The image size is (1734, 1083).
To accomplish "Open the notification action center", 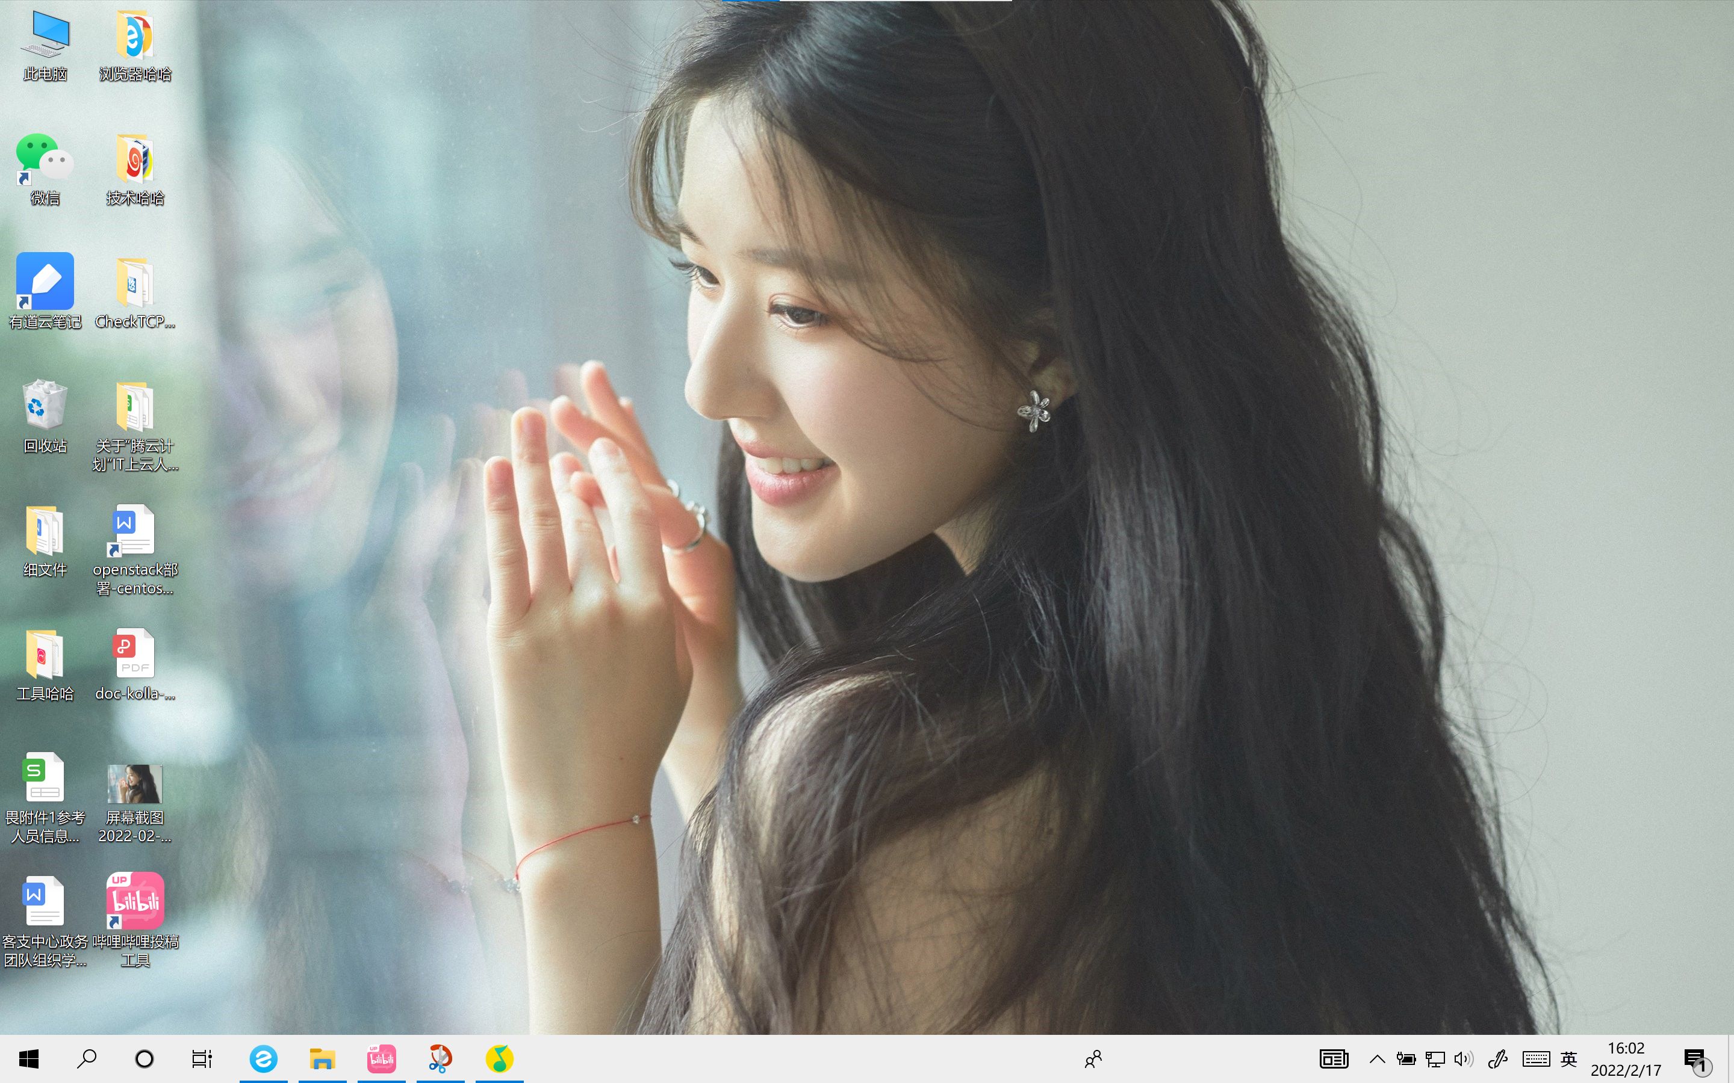I will coord(1696,1059).
